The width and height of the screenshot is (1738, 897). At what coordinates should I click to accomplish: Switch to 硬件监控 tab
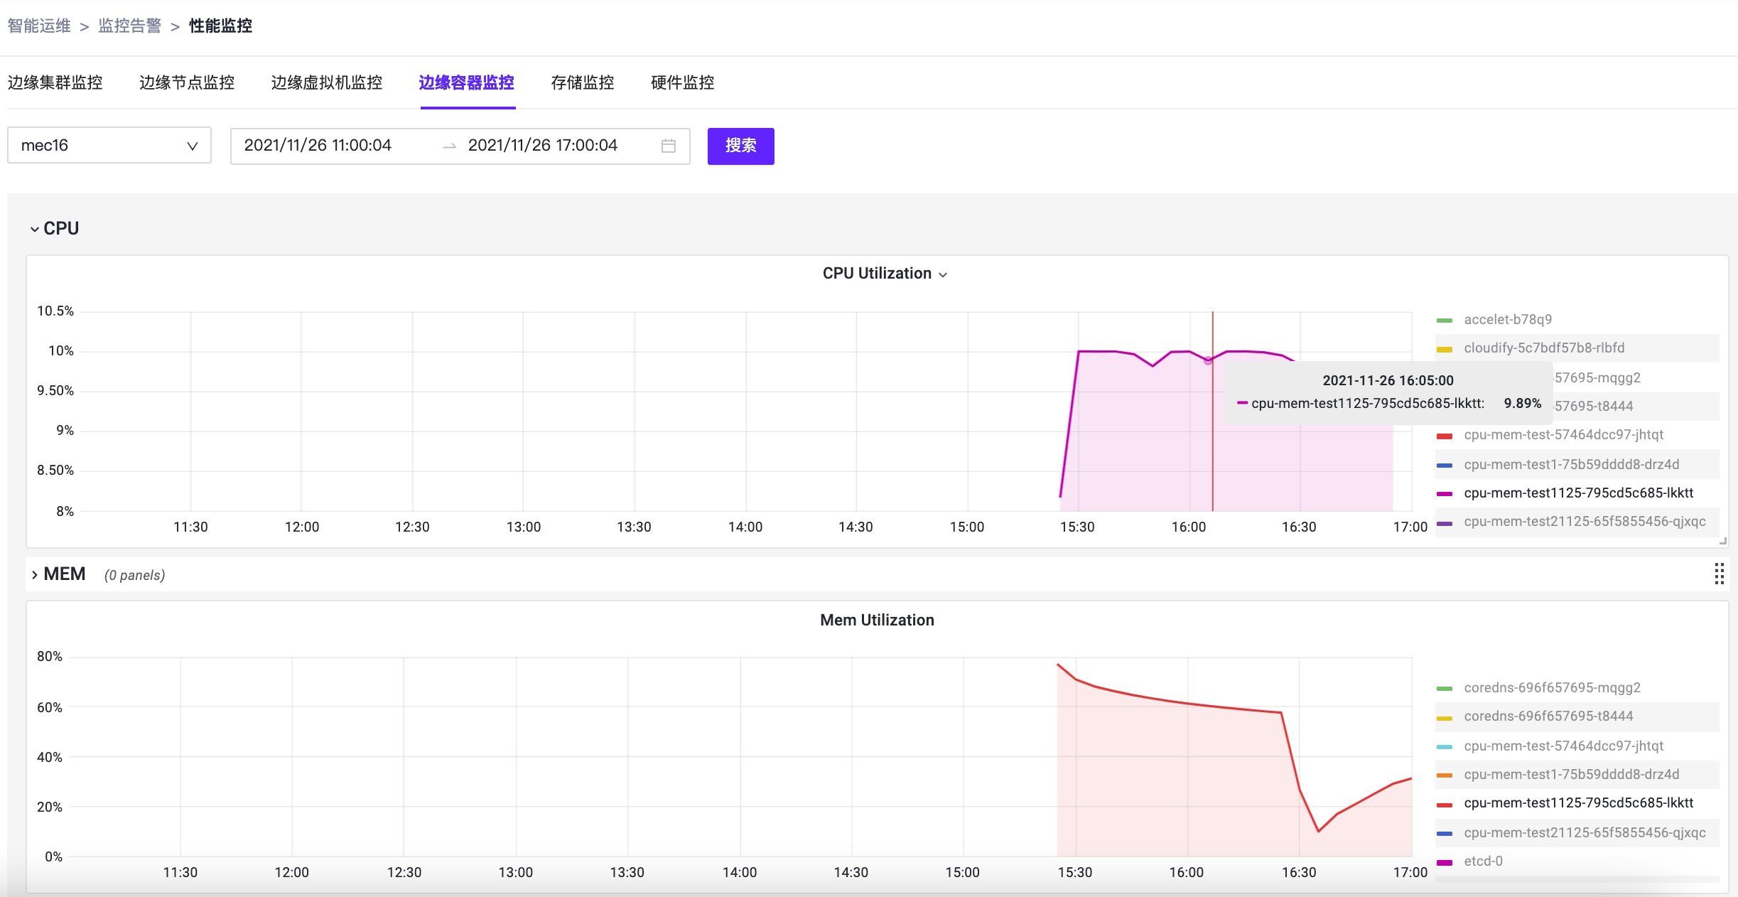tap(682, 83)
